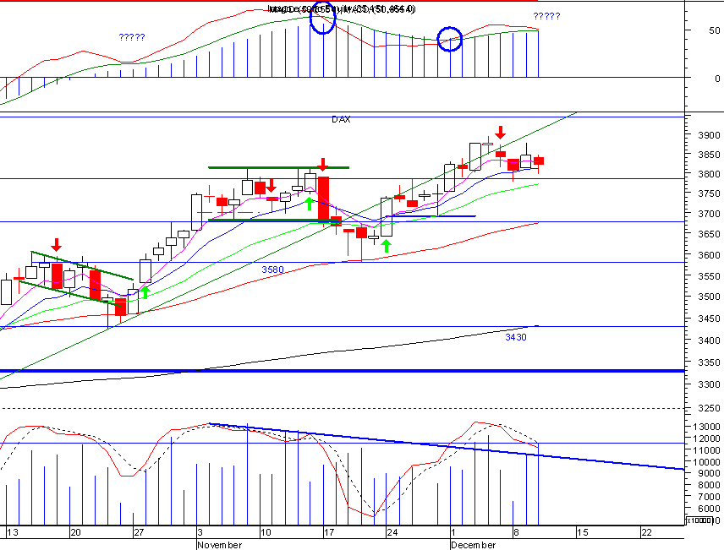
Task: Click date 3 under November start
Action: point(200,532)
